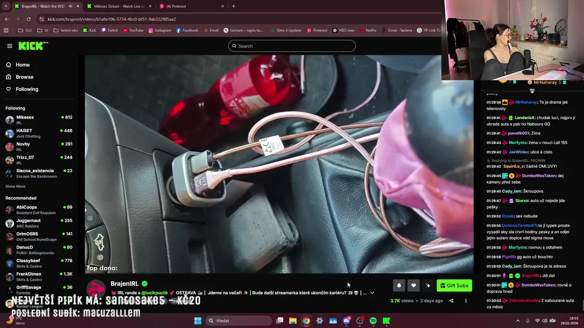Click MrNaharay username in chat
This screenshot has width=584, height=328.
coord(526,102)
